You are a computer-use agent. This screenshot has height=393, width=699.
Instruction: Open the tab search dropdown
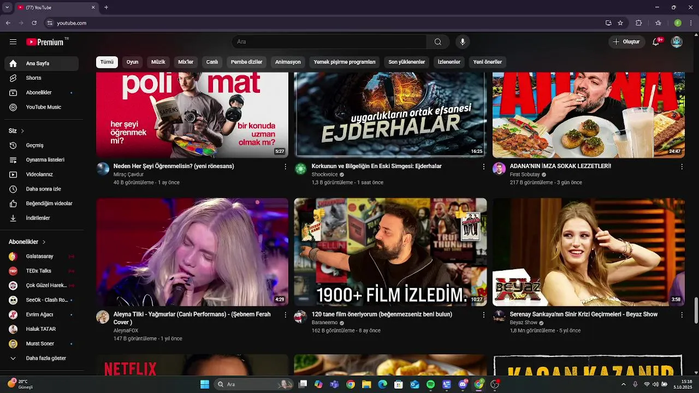pos(7,8)
